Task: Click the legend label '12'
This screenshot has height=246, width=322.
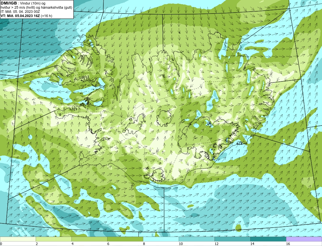Action: (x=216, y=244)
